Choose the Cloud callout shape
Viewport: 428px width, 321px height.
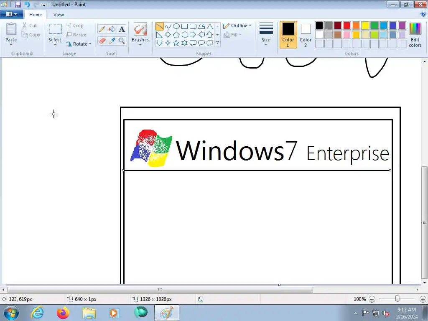click(x=210, y=43)
